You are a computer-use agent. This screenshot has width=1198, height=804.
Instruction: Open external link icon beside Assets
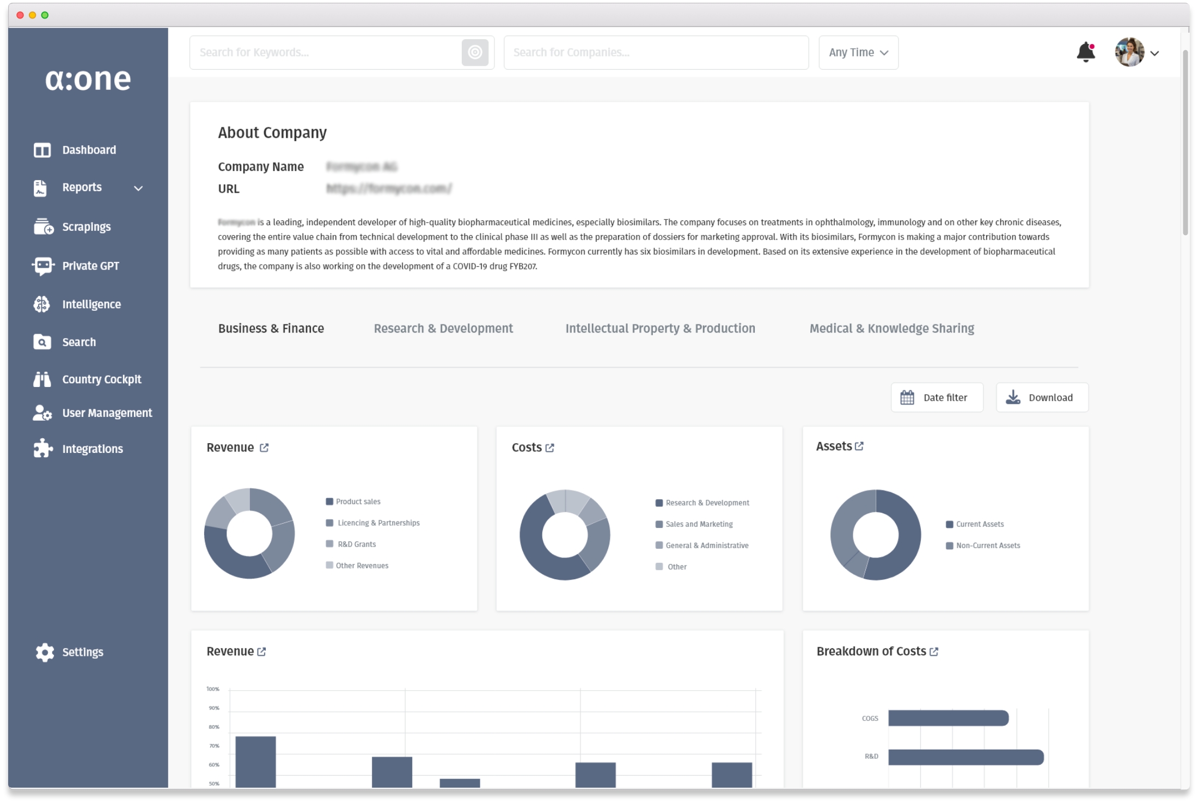[x=859, y=446]
